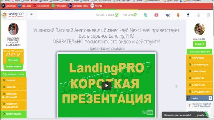
Task: Open Реферальные ссылки section
Action: (13, 74)
